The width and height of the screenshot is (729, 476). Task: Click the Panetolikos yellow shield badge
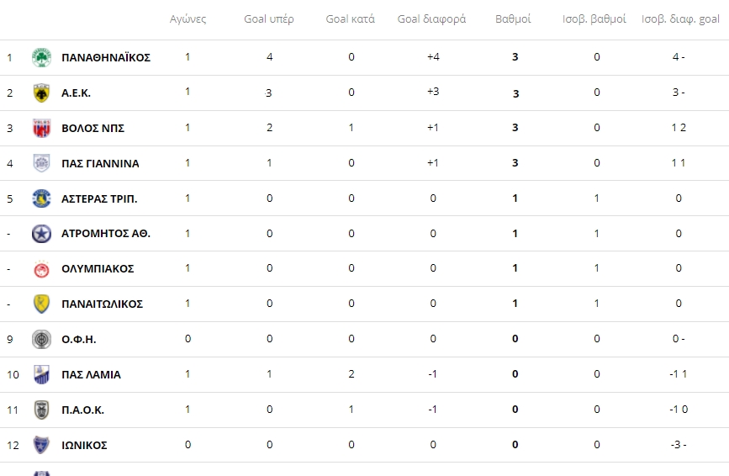pyautogui.click(x=41, y=304)
